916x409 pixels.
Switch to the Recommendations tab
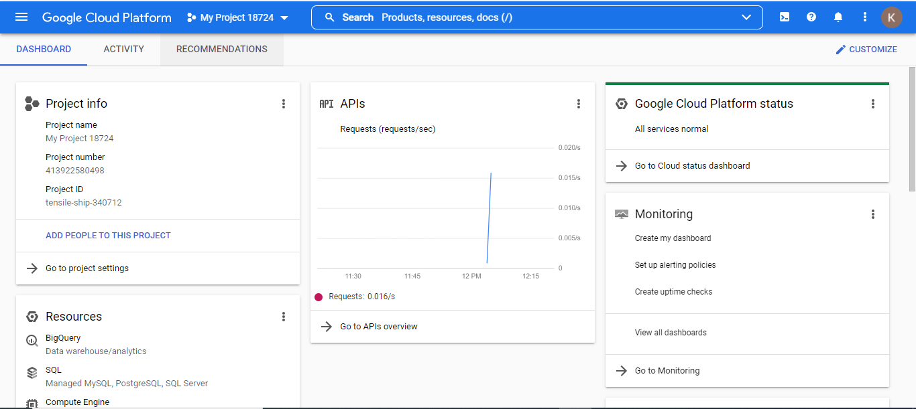coord(222,50)
